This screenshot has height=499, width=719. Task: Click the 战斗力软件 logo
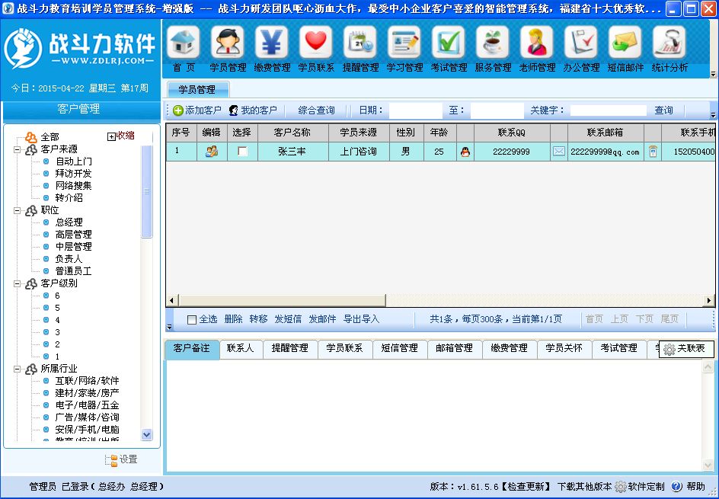point(81,48)
